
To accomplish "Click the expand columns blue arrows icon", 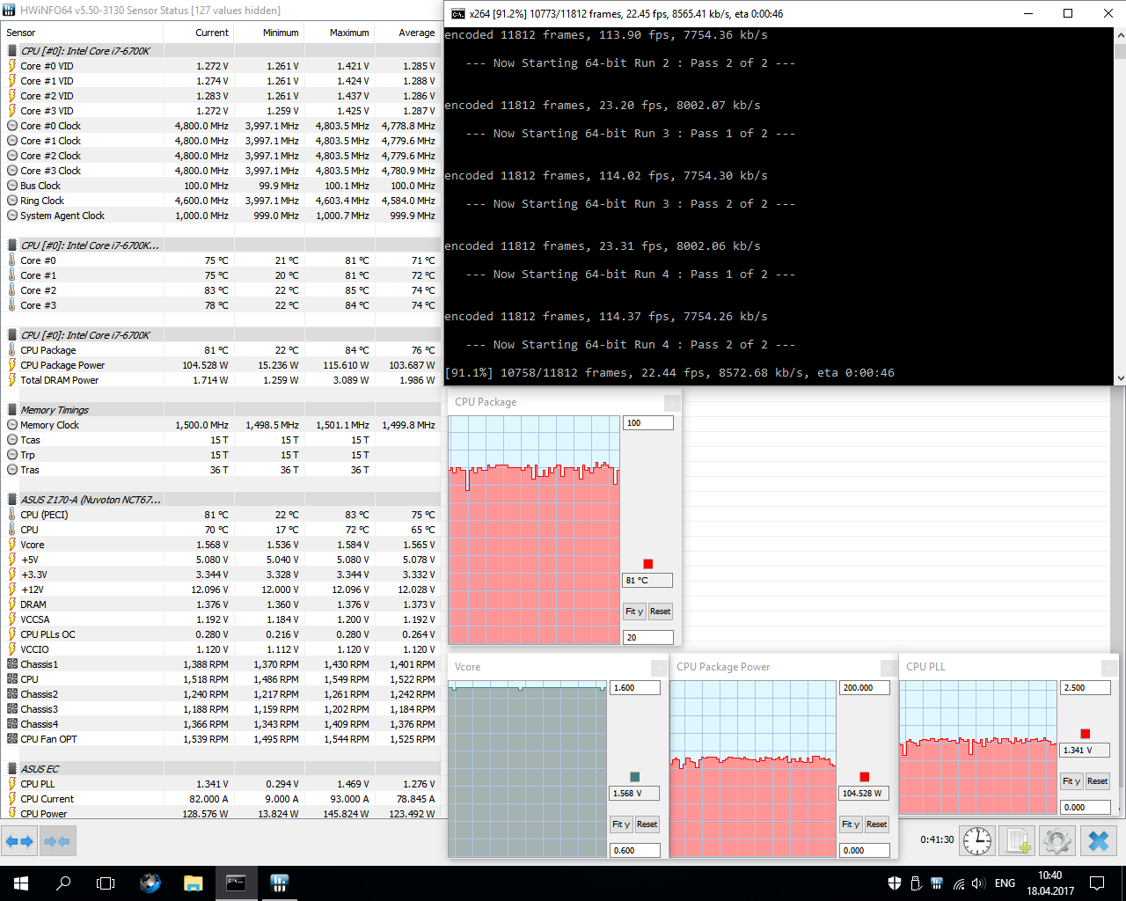I will tap(18, 841).
